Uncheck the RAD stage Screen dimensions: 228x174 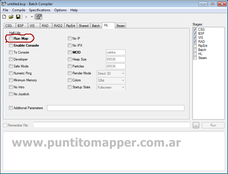pyautogui.click(x=195, y=42)
